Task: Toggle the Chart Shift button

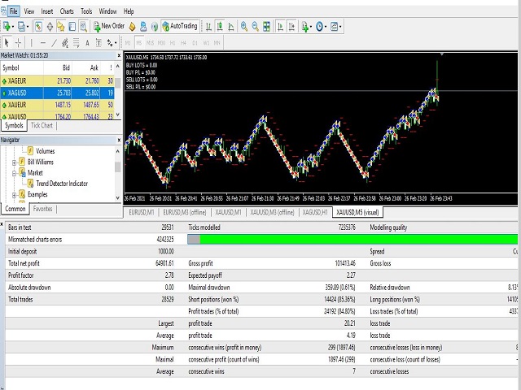Action: (291, 26)
